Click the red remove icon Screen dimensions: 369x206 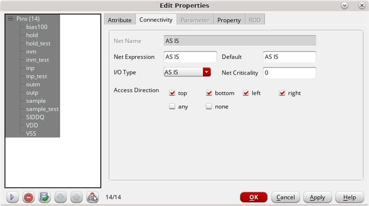point(29,197)
